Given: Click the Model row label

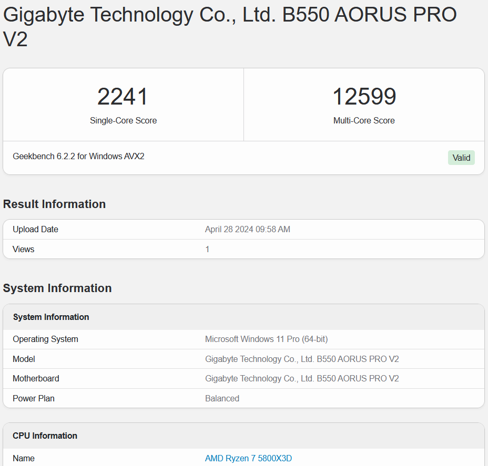Looking at the screenshot, I should pyautogui.click(x=24, y=359).
